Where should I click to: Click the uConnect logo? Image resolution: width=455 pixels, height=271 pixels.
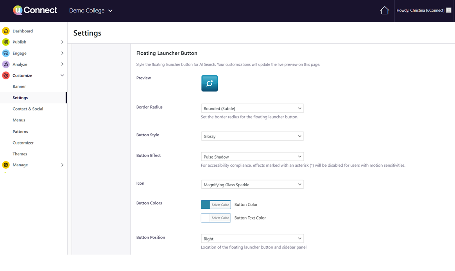35,11
